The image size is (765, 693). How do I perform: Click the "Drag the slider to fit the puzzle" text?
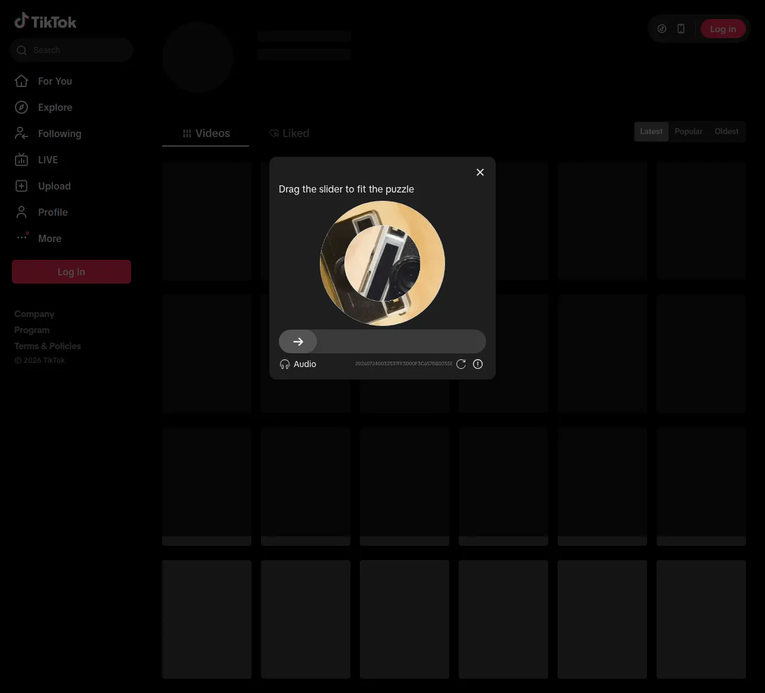point(346,189)
